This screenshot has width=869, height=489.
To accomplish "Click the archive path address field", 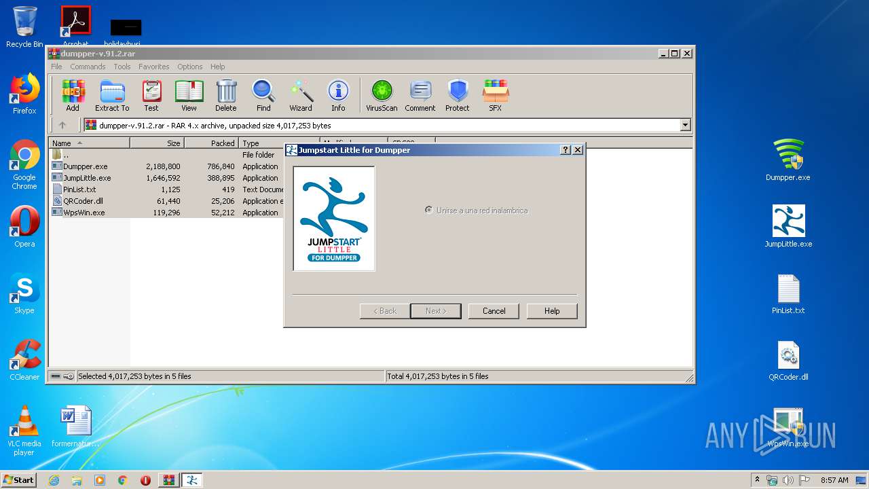I will [x=382, y=125].
